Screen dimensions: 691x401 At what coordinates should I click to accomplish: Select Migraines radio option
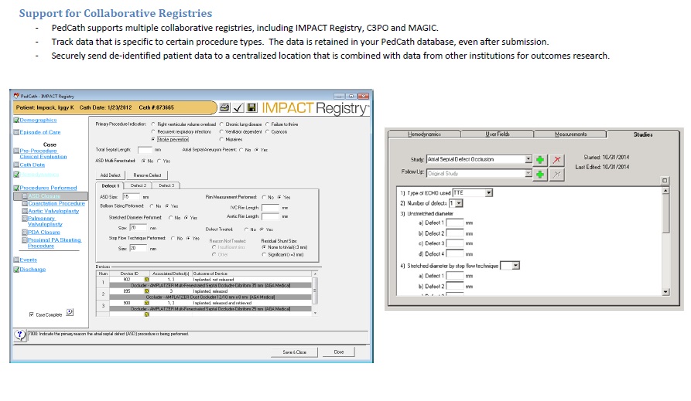click(221, 139)
